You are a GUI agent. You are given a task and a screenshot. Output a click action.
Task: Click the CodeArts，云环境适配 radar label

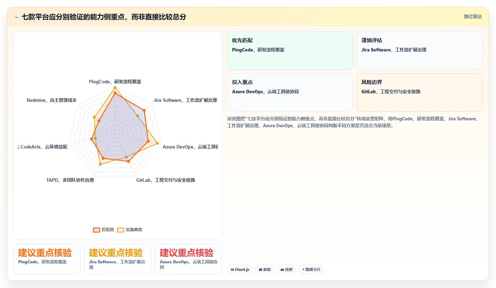[43, 147]
